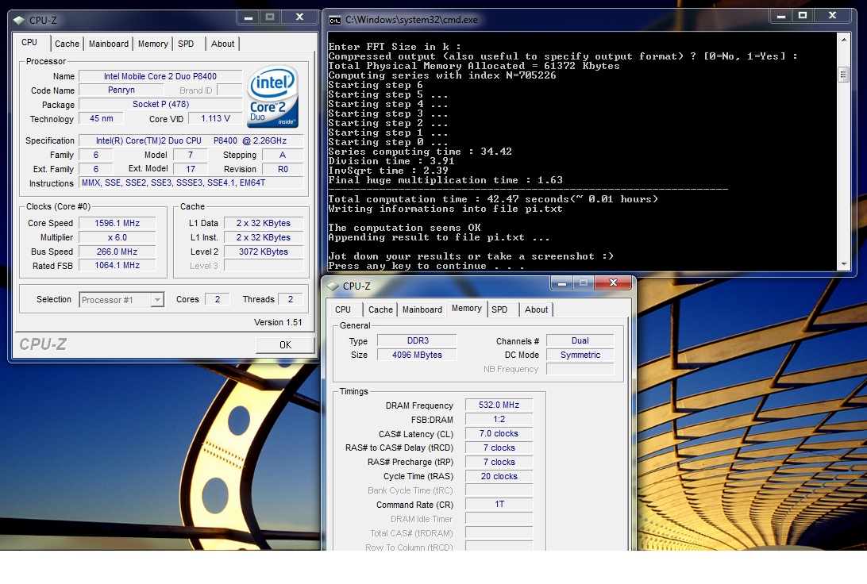The image size is (867, 584).
Task: Click the cmd window scrollbar up arrow
Action: click(x=844, y=40)
